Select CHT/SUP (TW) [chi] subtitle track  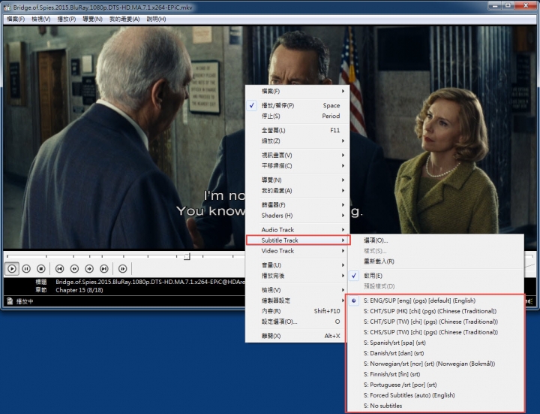pos(436,322)
